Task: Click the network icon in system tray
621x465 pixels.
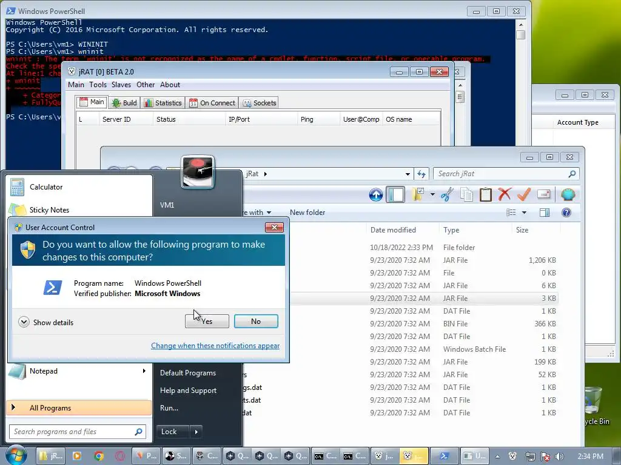Action: point(530,457)
